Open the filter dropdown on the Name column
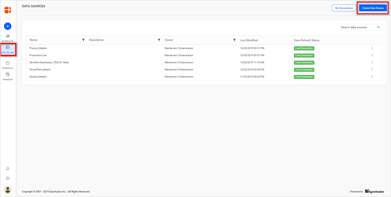391x197 pixels. (x=84, y=40)
